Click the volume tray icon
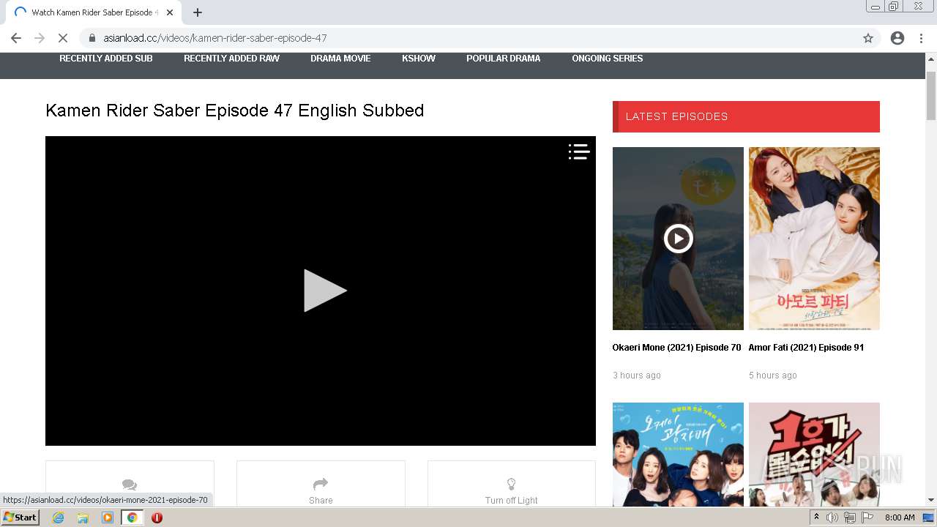937x527 pixels. pyautogui.click(x=832, y=517)
